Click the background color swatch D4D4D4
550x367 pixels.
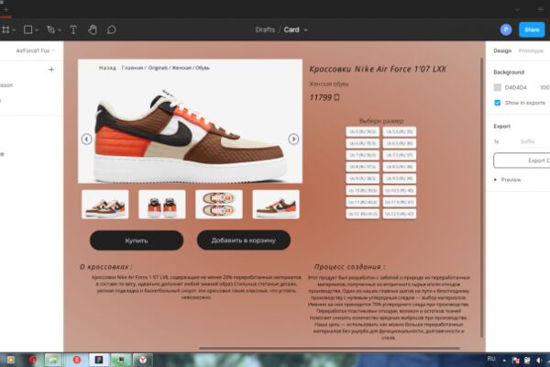[x=498, y=87]
